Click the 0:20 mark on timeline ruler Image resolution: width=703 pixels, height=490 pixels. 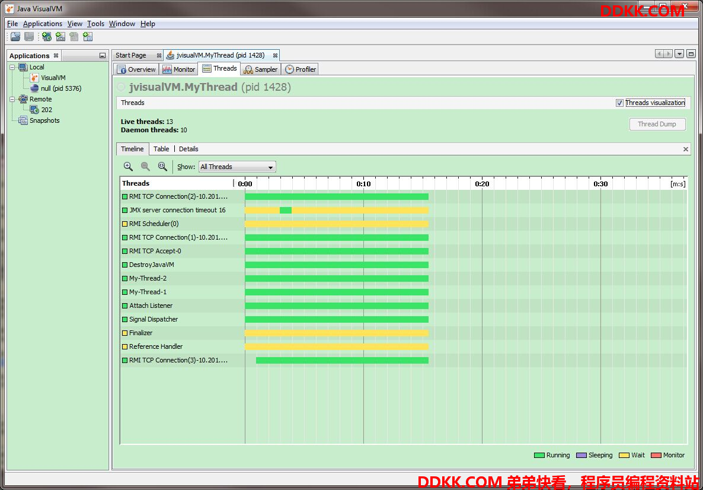(482, 183)
